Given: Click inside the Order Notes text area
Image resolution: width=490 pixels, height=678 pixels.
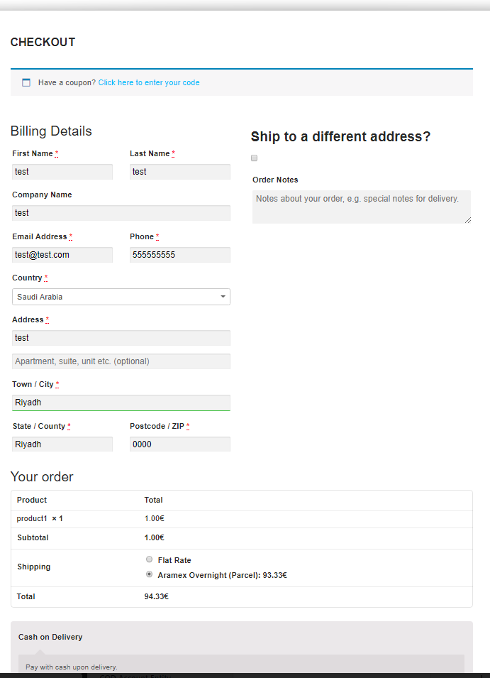Looking at the screenshot, I should 362,207.
